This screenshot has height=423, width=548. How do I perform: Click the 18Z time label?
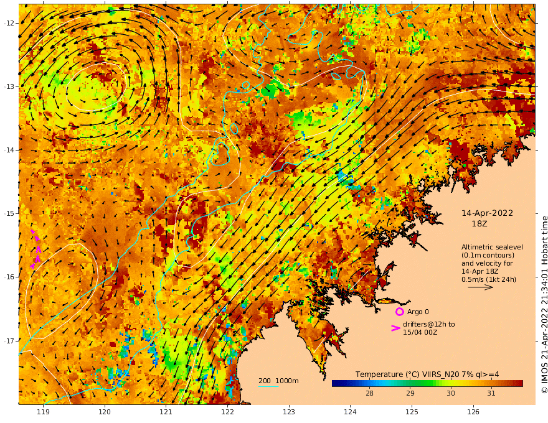479,224
